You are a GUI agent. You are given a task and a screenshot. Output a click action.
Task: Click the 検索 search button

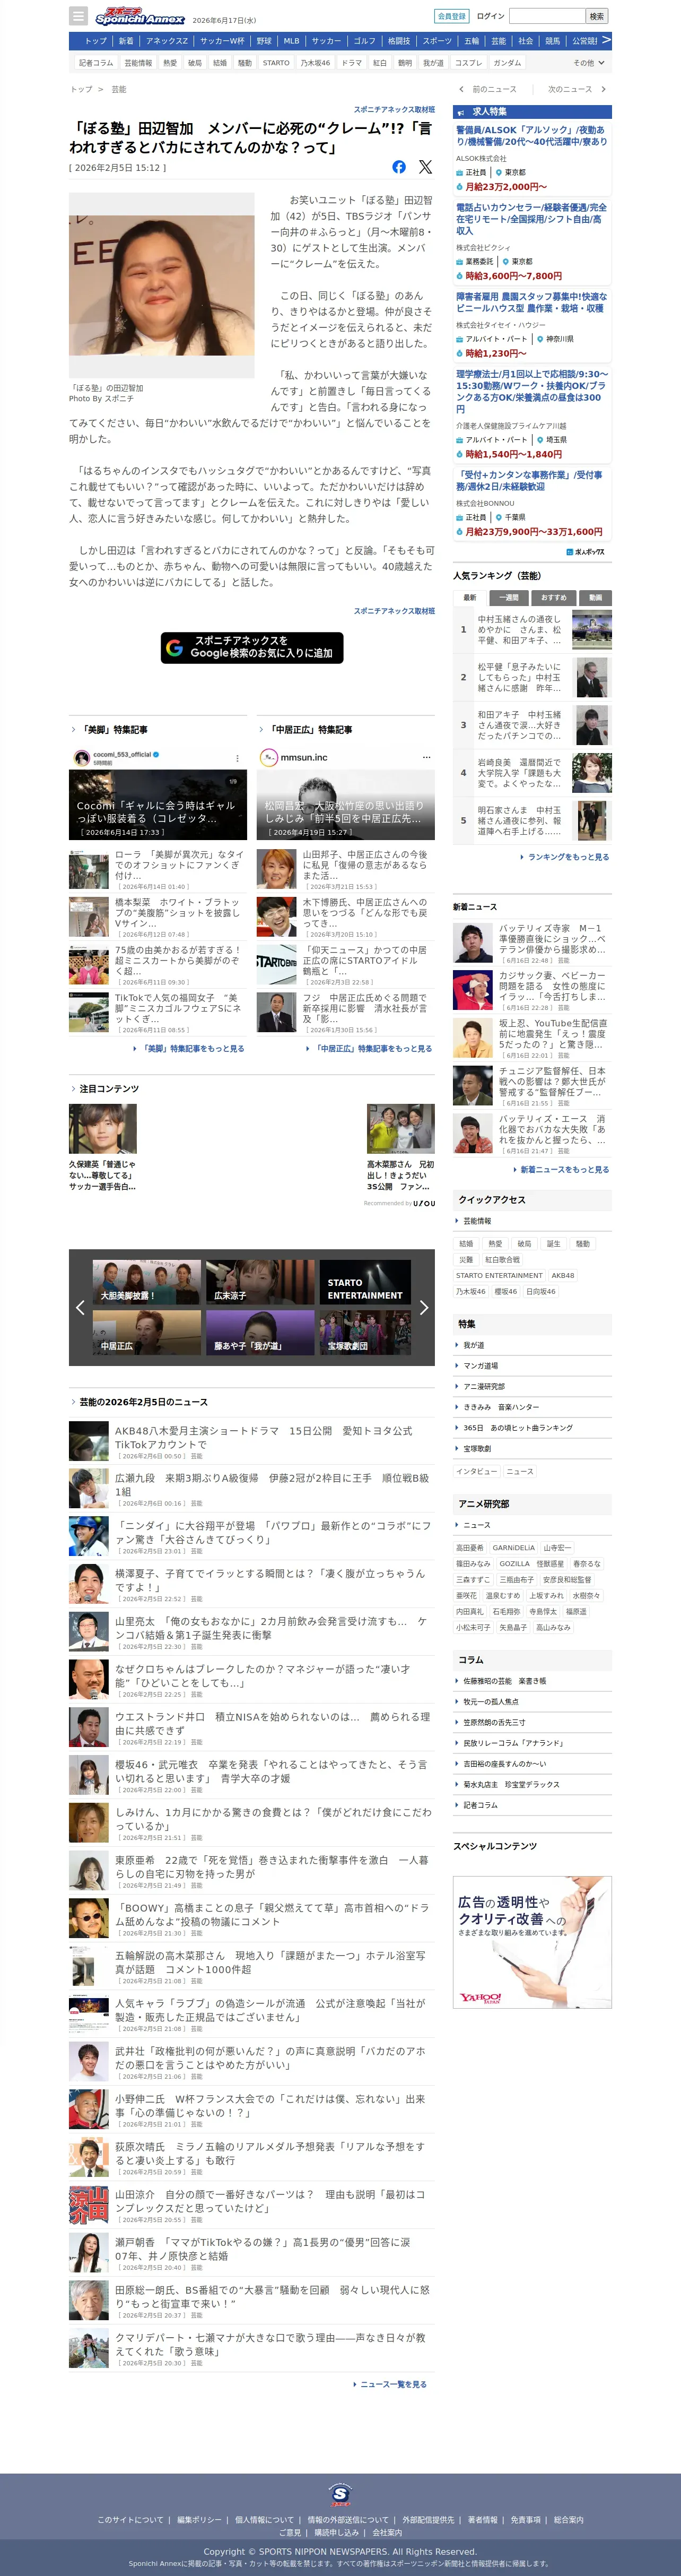coord(597,16)
